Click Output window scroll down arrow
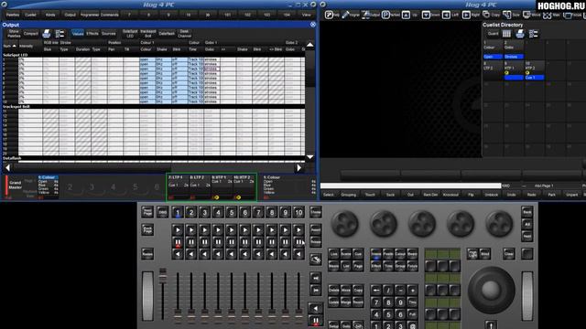Viewport: 586px width, 329px height. click(x=310, y=157)
